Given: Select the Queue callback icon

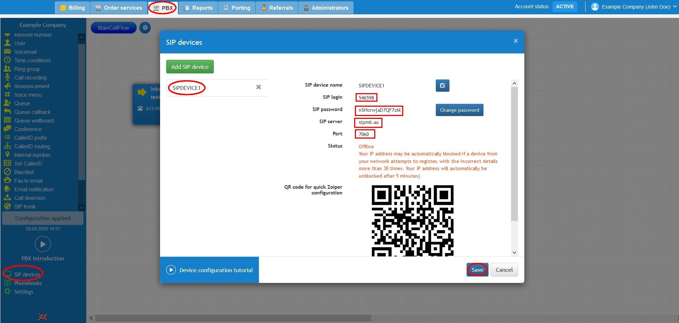Looking at the screenshot, I should point(7,112).
